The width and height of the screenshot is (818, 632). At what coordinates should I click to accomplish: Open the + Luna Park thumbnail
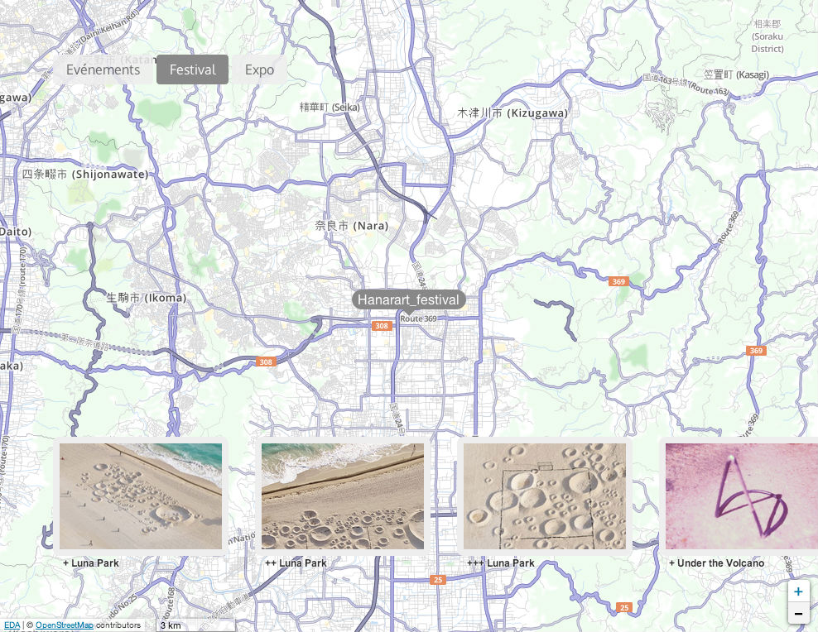point(140,496)
